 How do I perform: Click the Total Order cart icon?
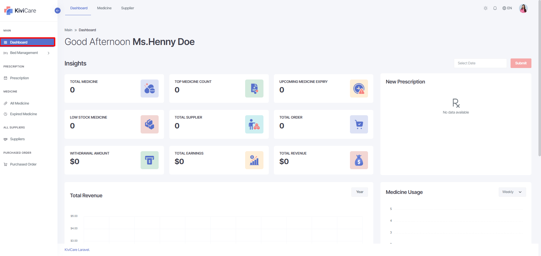[x=359, y=124]
